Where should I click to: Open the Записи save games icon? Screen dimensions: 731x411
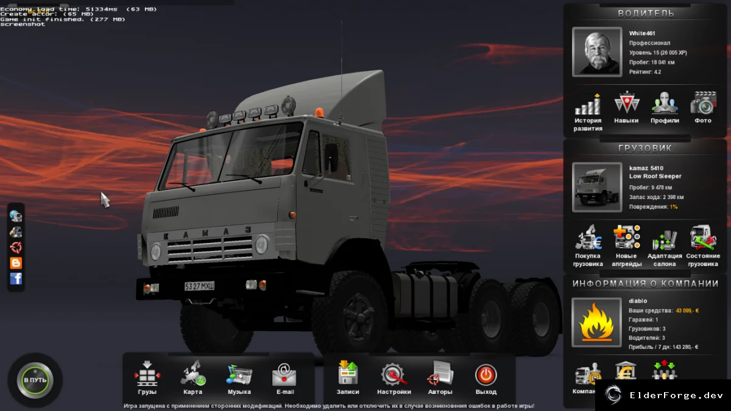click(x=348, y=373)
